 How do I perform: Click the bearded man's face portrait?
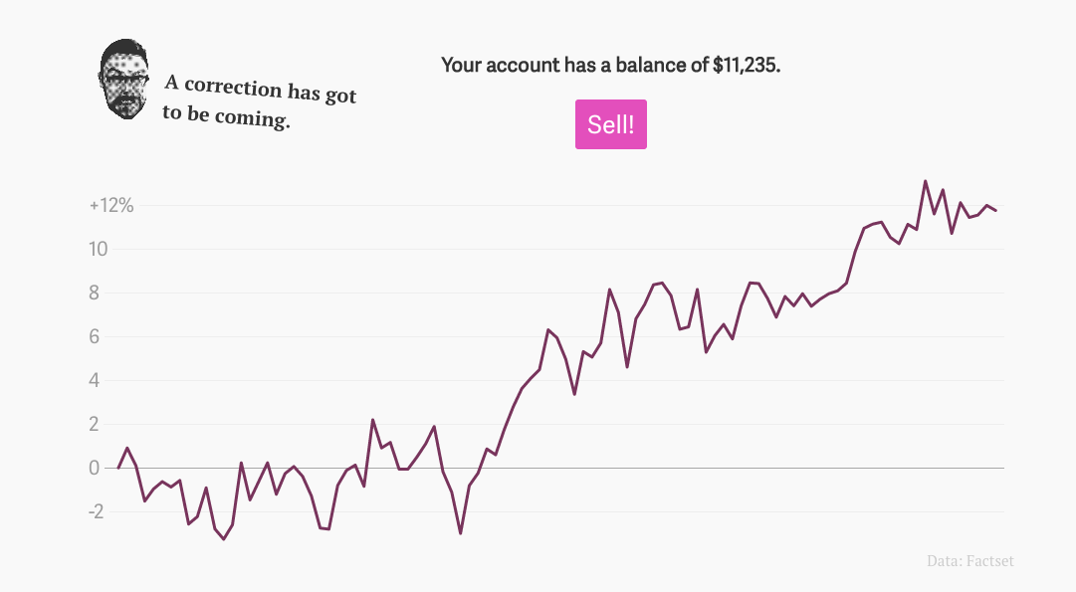(123, 80)
